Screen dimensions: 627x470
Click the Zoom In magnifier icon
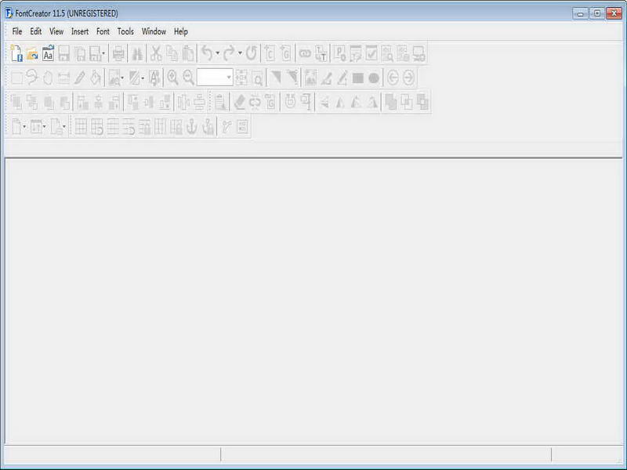pyautogui.click(x=172, y=77)
